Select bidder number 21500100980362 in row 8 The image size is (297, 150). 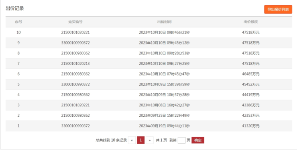coord(75,53)
